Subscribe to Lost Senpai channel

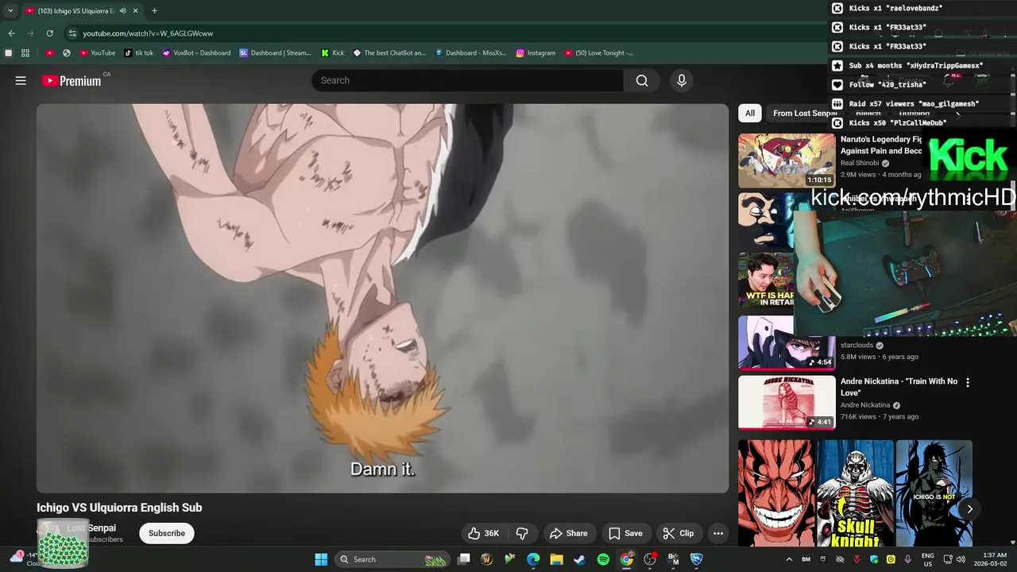pos(167,533)
